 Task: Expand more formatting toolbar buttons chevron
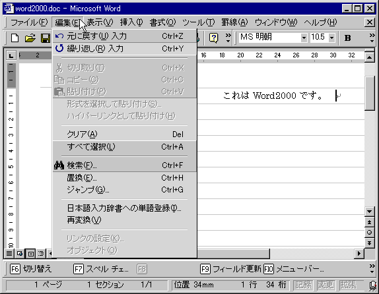[x=372, y=38]
